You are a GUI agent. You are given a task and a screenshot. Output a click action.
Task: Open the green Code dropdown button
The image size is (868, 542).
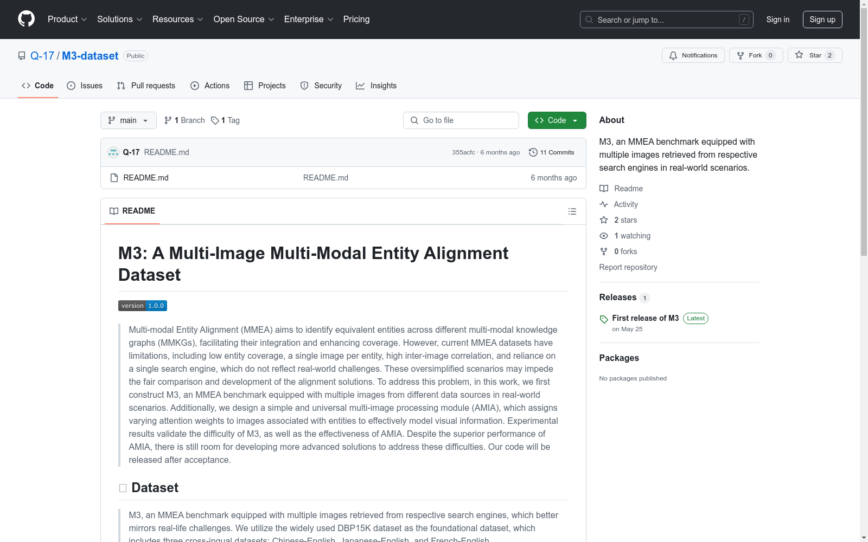[x=557, y=120]
